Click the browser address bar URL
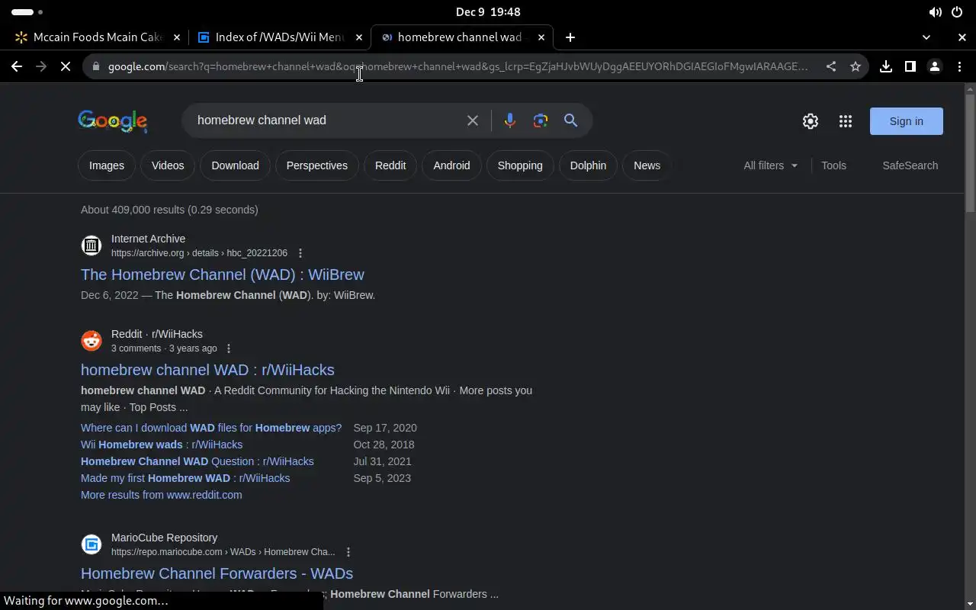Viewport: 976px width, 610px height. [x=457, y=66]
